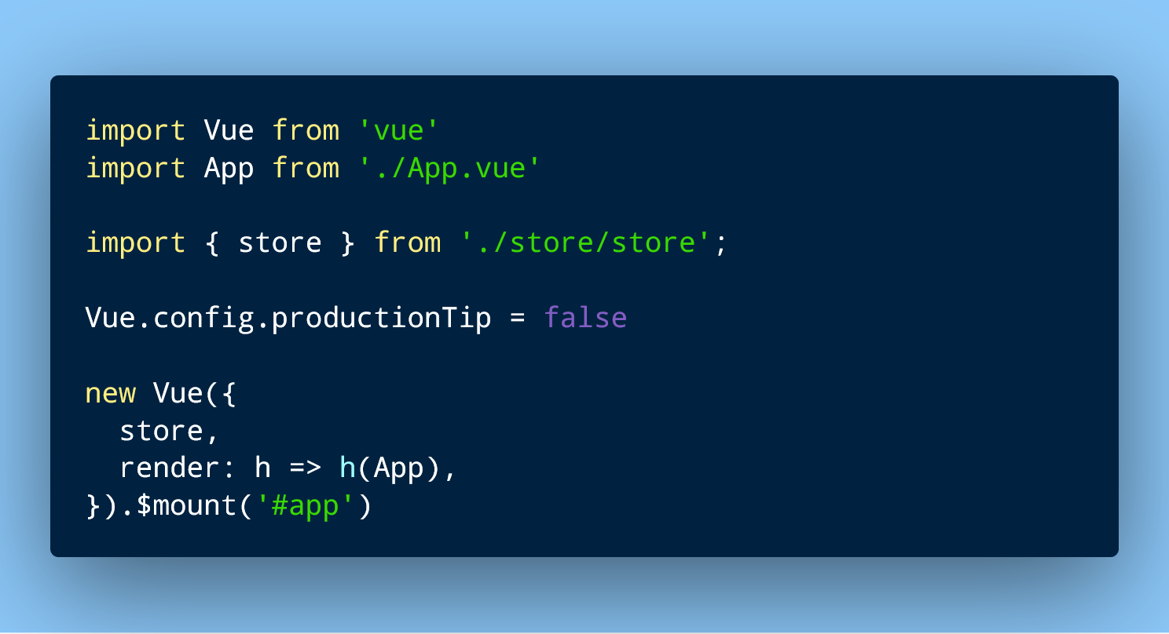Click the 'from' keyword on the store import line
The width and height of the screenshot is (1169, 634).
pos(408,243)
